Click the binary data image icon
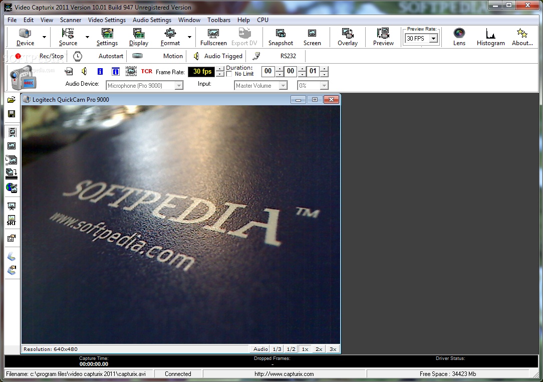The image size is (543, 382). point(131,71)
